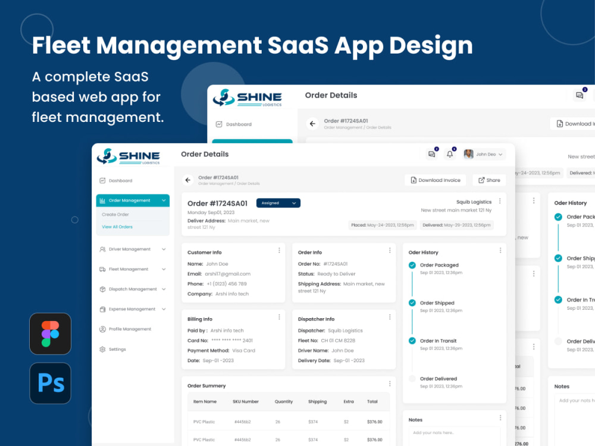This screenshot has width=595, height=446.
Task: Open the three-dot menu on Customer Info card
Action: click(x=279, y=250)
